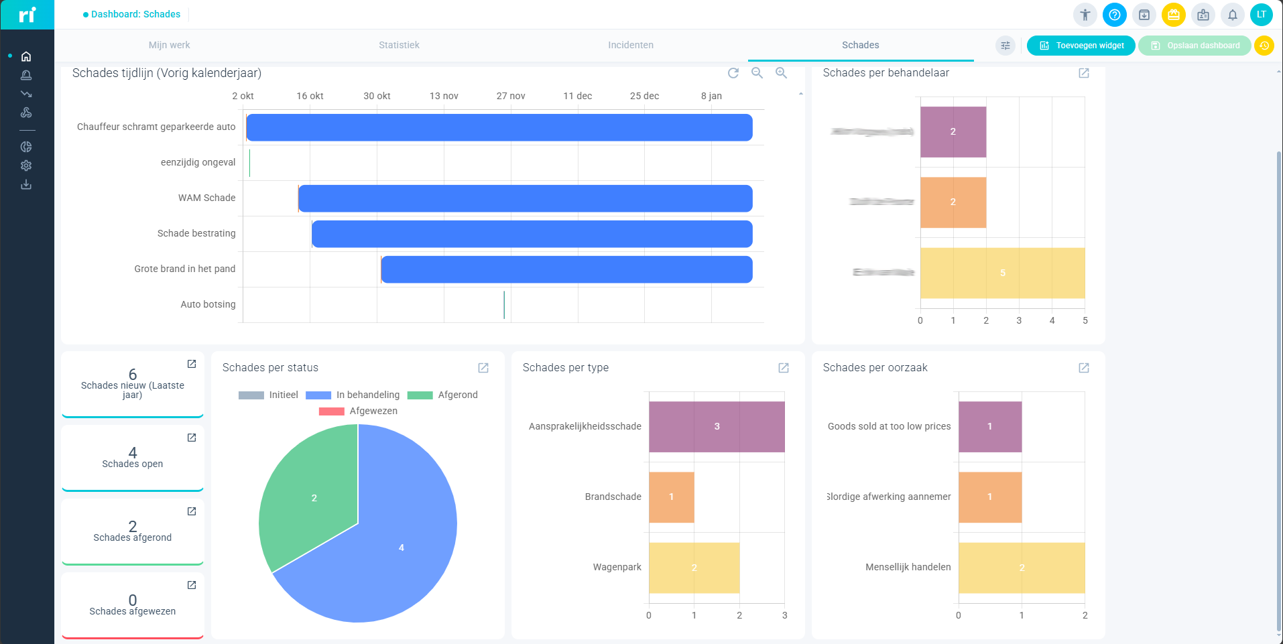Image resolution: width=1283 pixels, height=644 pixels.
Task: Click the WAM Schade timeline bar
Action: click(525, 199)
